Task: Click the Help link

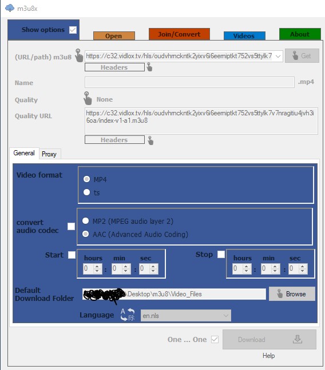Action: pyautogui.click(x=268, y=356)
